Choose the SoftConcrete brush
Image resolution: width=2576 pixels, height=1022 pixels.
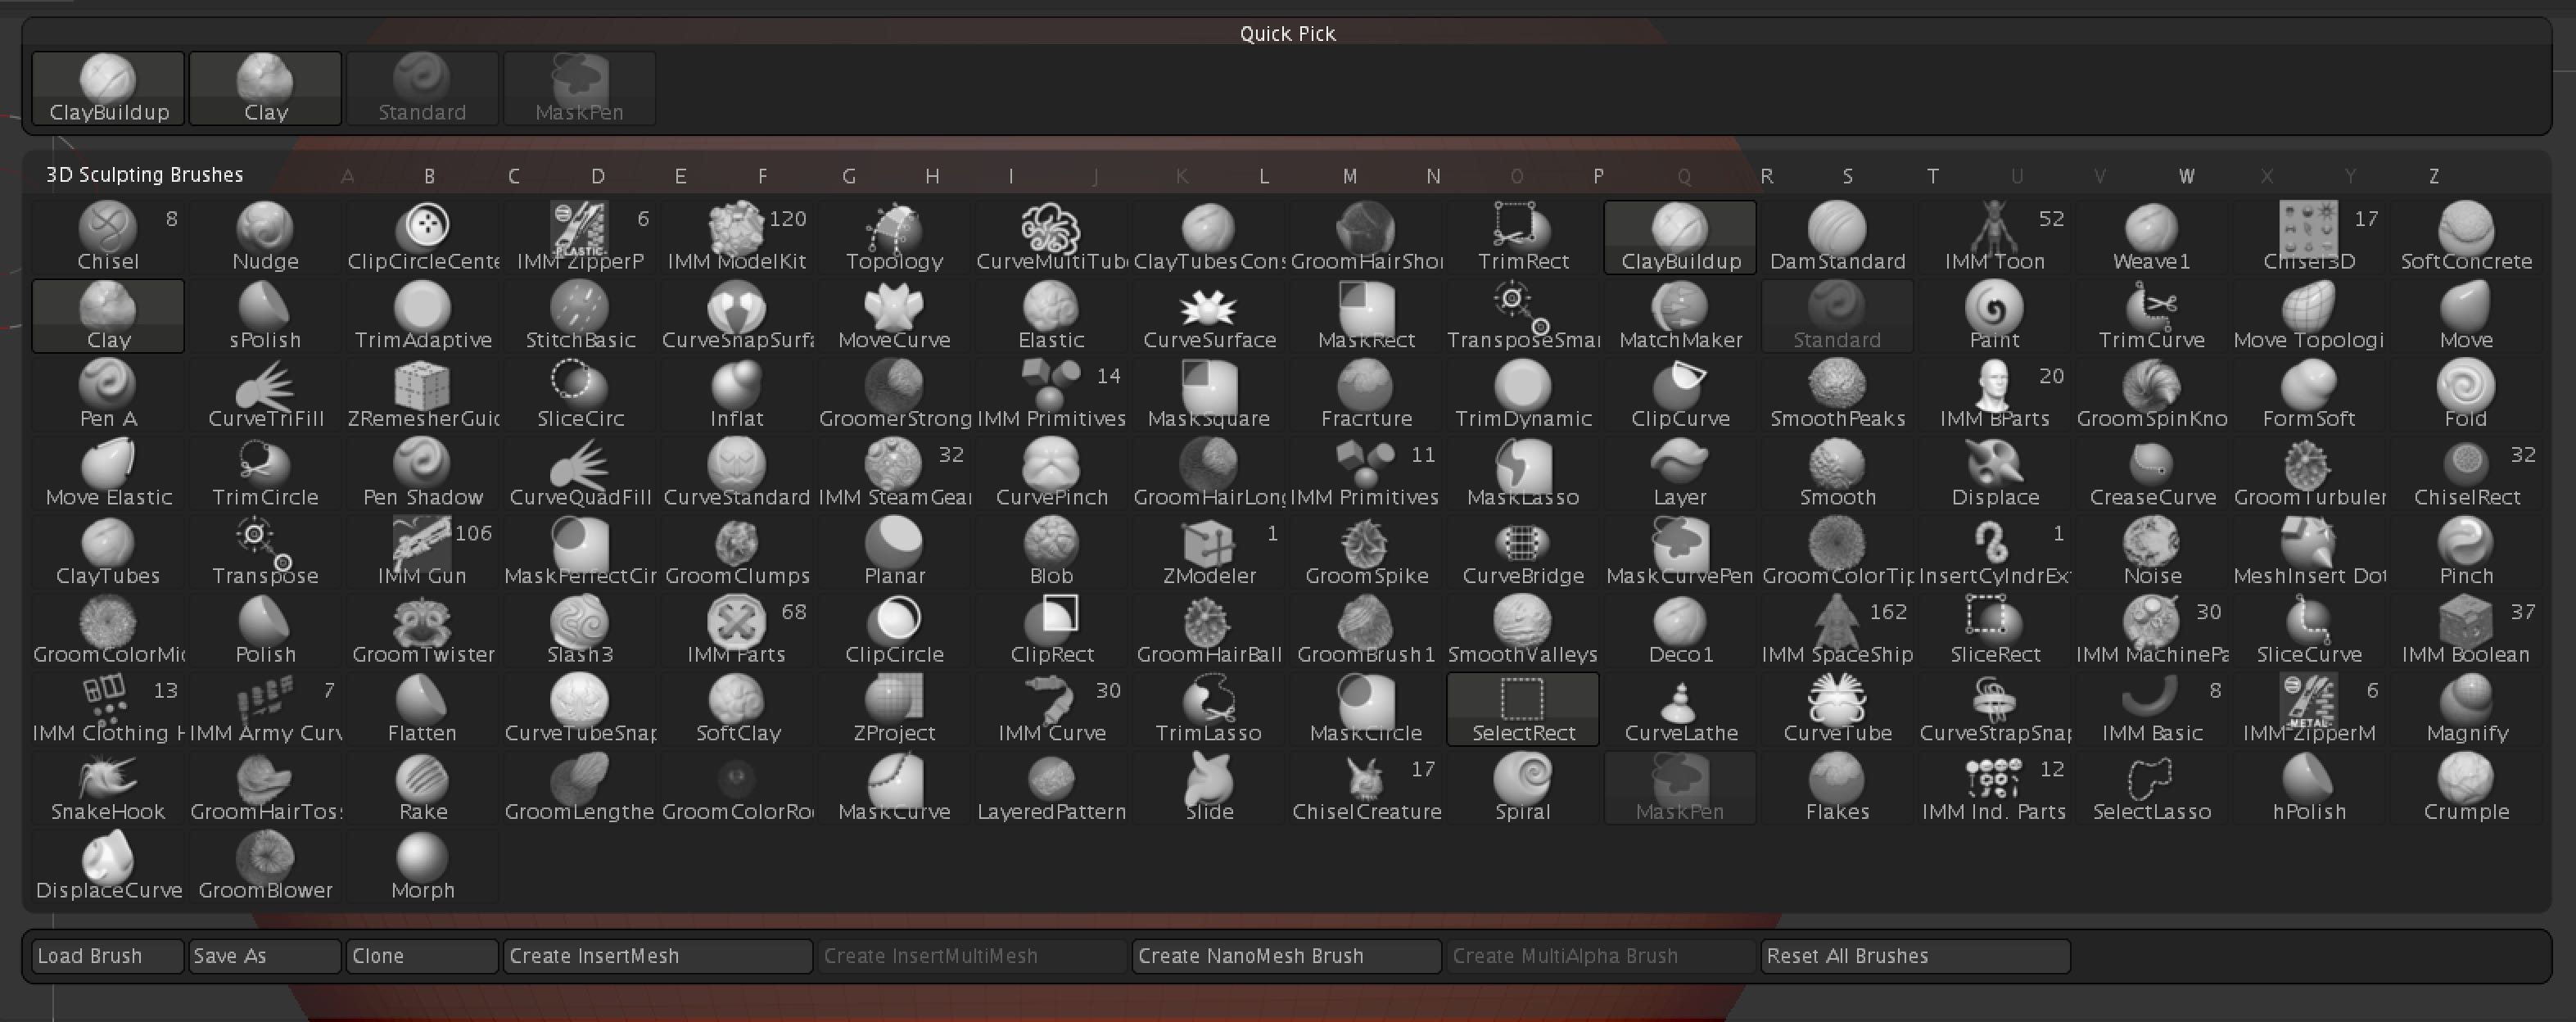(x=2466, y=237)
